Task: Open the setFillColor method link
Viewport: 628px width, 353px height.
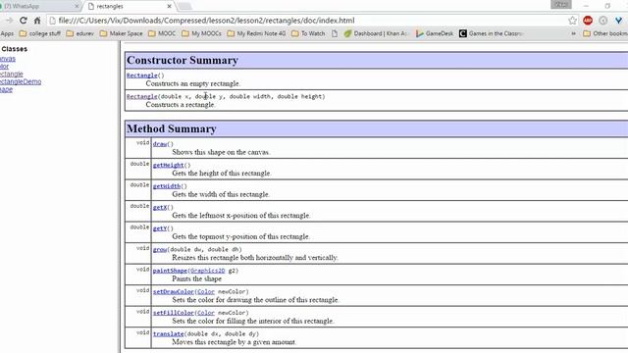Action: tap(174, 313)
